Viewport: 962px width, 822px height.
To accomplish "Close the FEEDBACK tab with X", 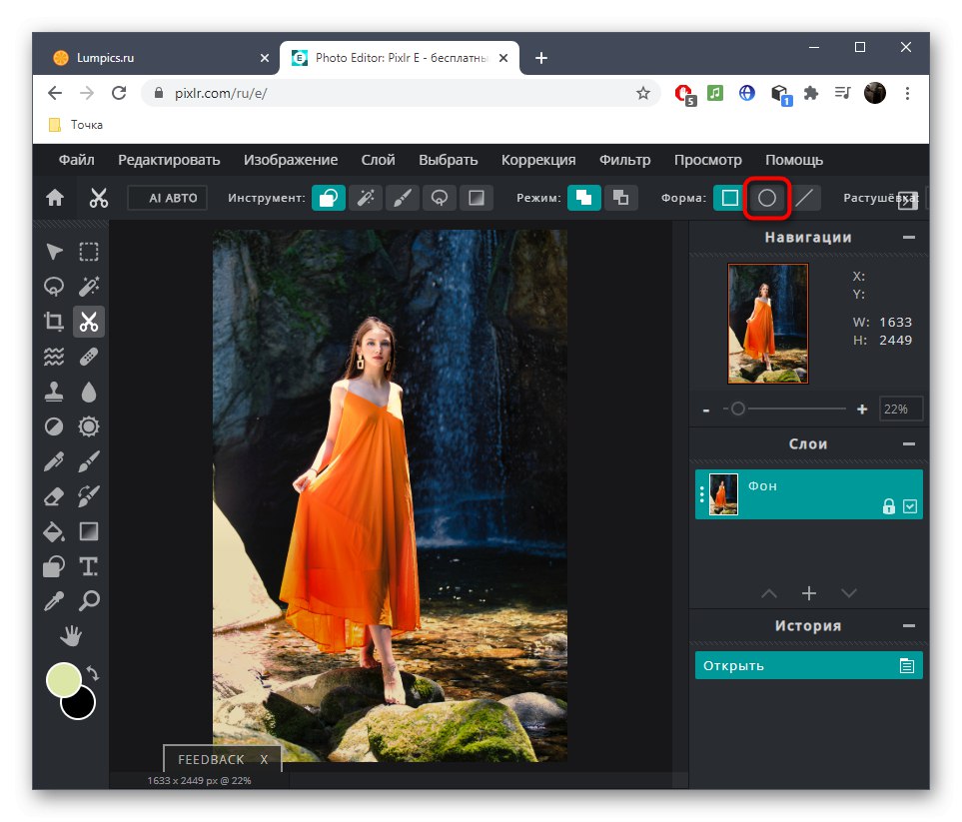I will [x=264, y=759].
